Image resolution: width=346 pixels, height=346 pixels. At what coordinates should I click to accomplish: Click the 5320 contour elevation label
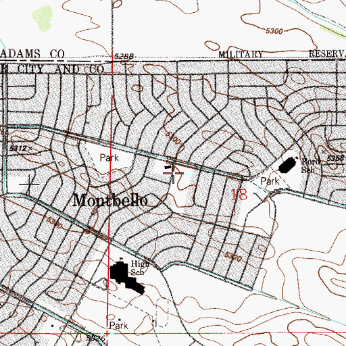point(233,257)
